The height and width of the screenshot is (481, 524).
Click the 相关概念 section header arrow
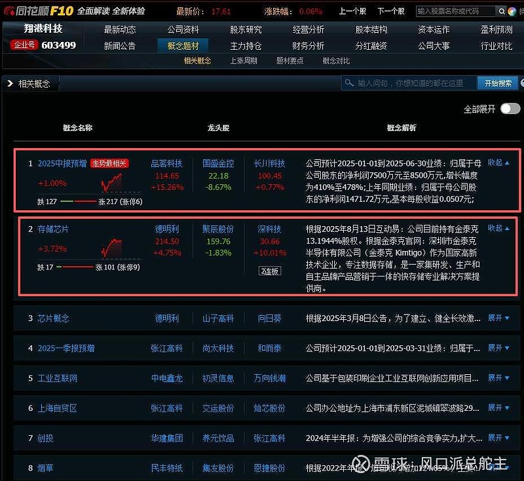click(10, 83)
